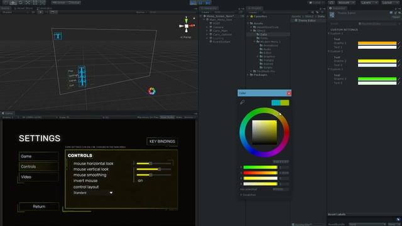Select the Theme Editor asset in Project

(x=307, y=20)
